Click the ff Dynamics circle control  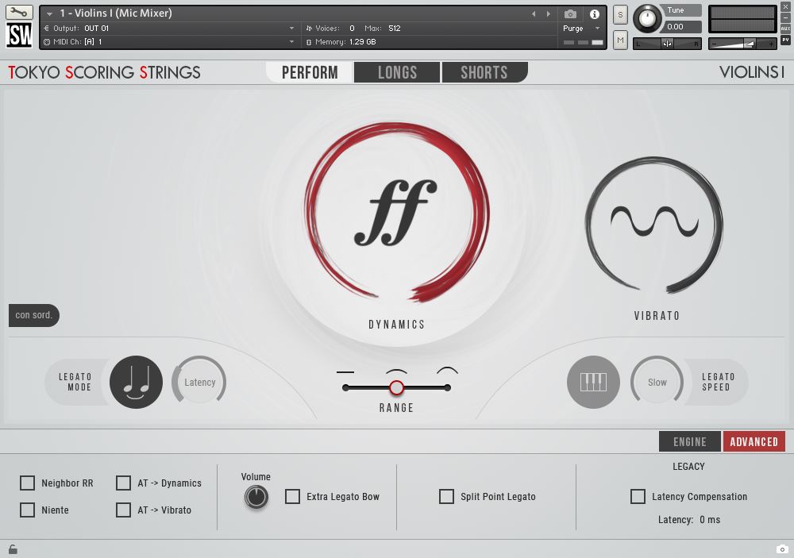click(x=396, y=213)
